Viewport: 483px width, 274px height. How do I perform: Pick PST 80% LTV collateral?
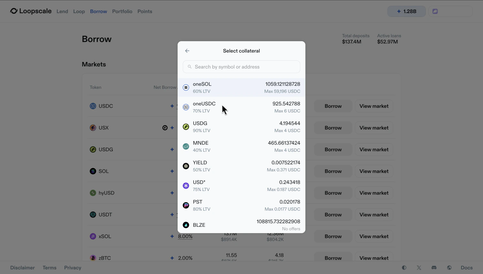click(241, 205)
